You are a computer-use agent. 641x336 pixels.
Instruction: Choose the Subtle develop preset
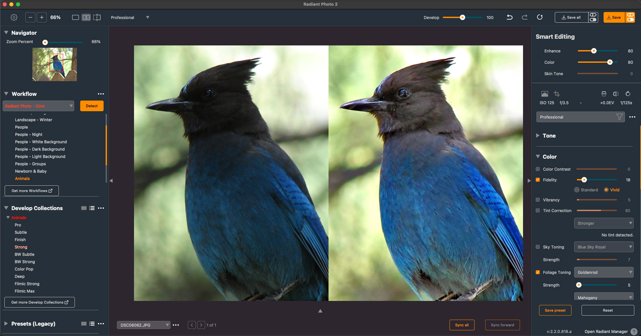coord(21,232)
